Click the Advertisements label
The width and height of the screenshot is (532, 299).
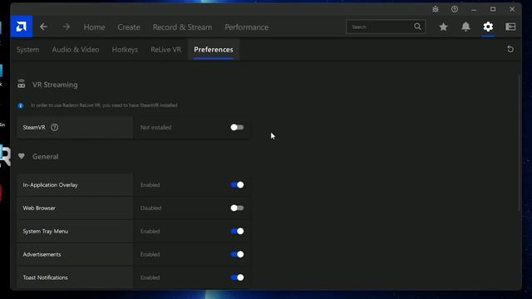click(42, 254)
